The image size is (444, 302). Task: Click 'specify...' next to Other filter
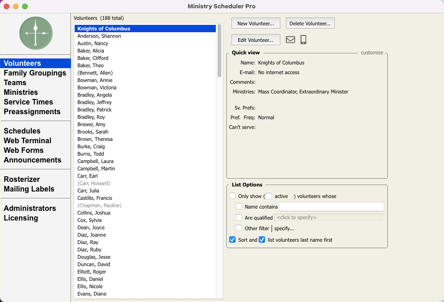284,228
